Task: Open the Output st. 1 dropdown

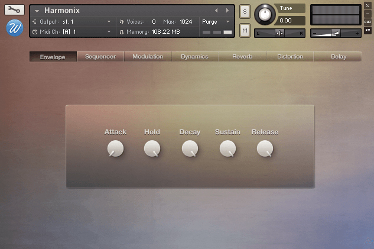Action: (x=109, y=22)
